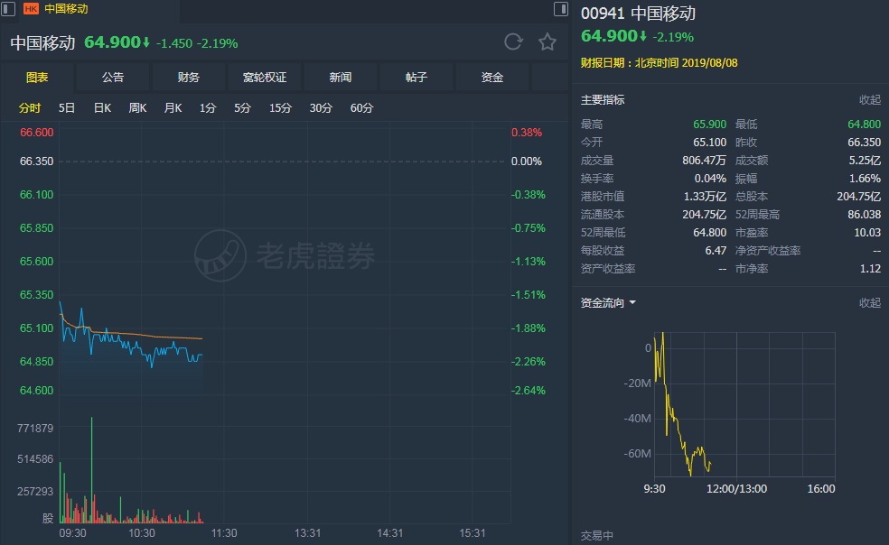Click the 昨收 value 66.350

click(864, 143)
